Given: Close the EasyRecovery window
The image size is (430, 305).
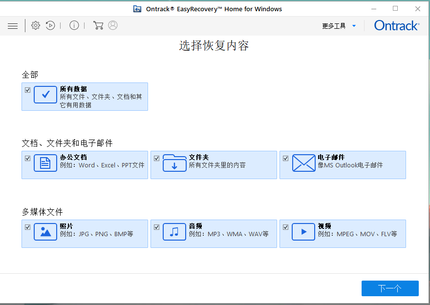Looking at the screenshot, I should coord(418,9).
